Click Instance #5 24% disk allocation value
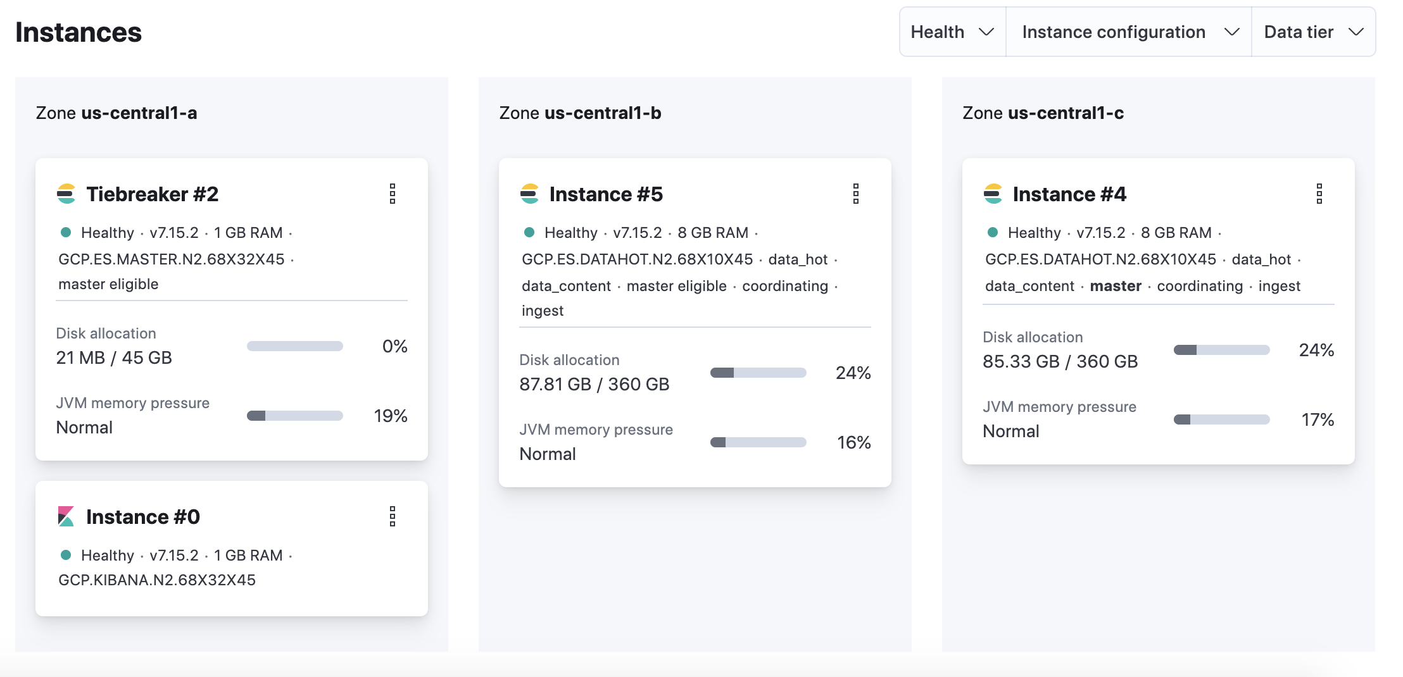The width and height of the screenshot is (1403, 677). [x=853, y=373]
